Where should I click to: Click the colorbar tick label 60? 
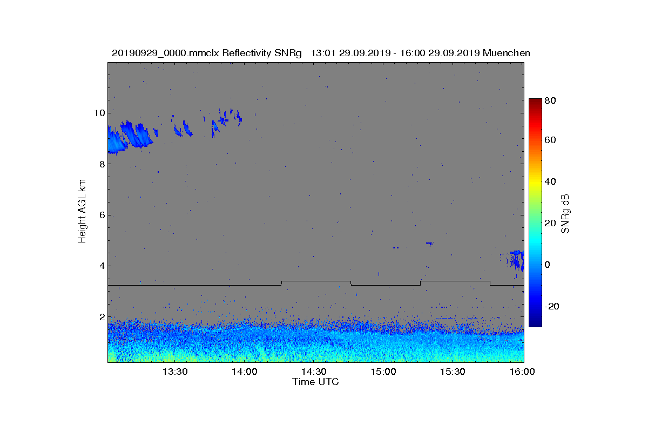(551, 140)
